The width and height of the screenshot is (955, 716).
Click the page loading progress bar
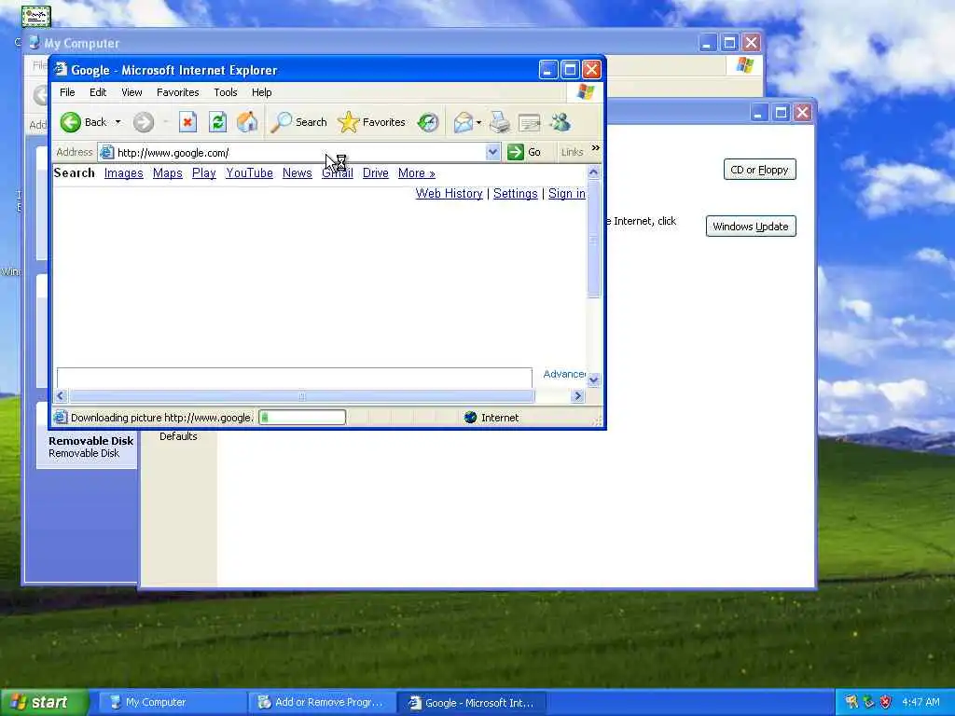click(x=302, y=417)
